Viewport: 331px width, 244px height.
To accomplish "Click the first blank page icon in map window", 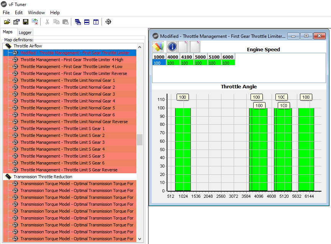I will (x=183, y=47).
